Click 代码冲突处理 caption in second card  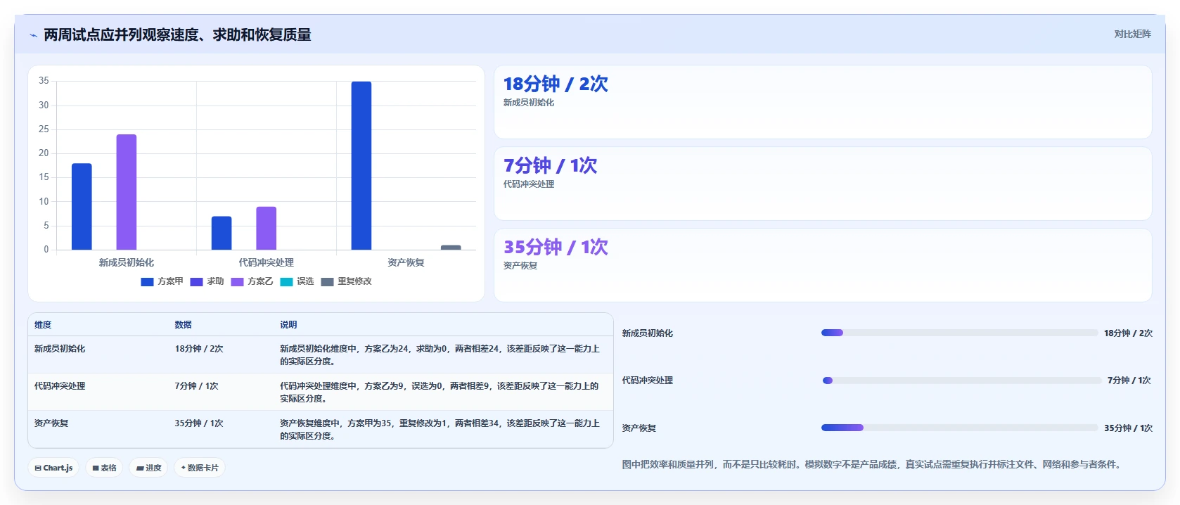[529, 184]
